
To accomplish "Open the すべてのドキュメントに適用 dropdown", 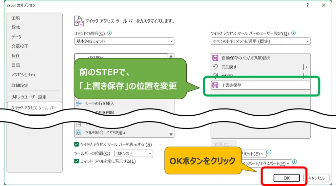I will (261, 41).
